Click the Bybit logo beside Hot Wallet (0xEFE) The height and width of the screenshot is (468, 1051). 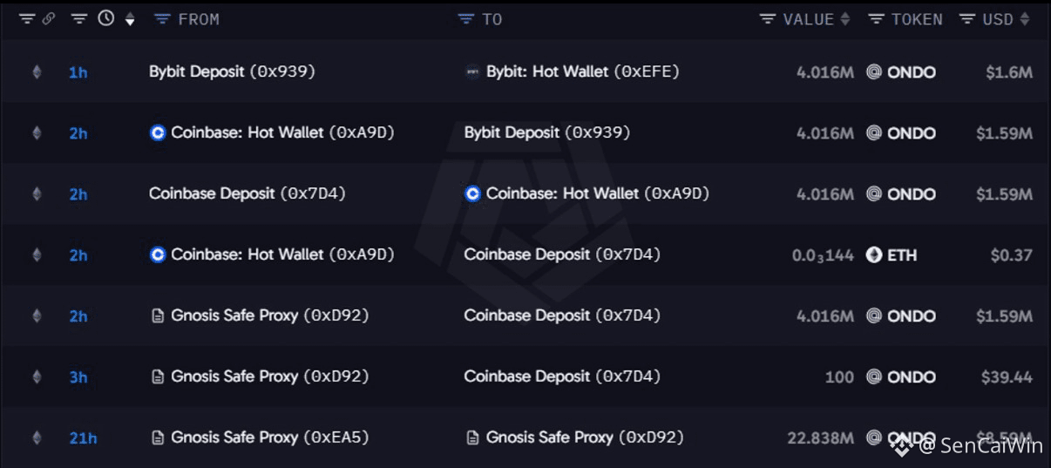click(472, 72)
